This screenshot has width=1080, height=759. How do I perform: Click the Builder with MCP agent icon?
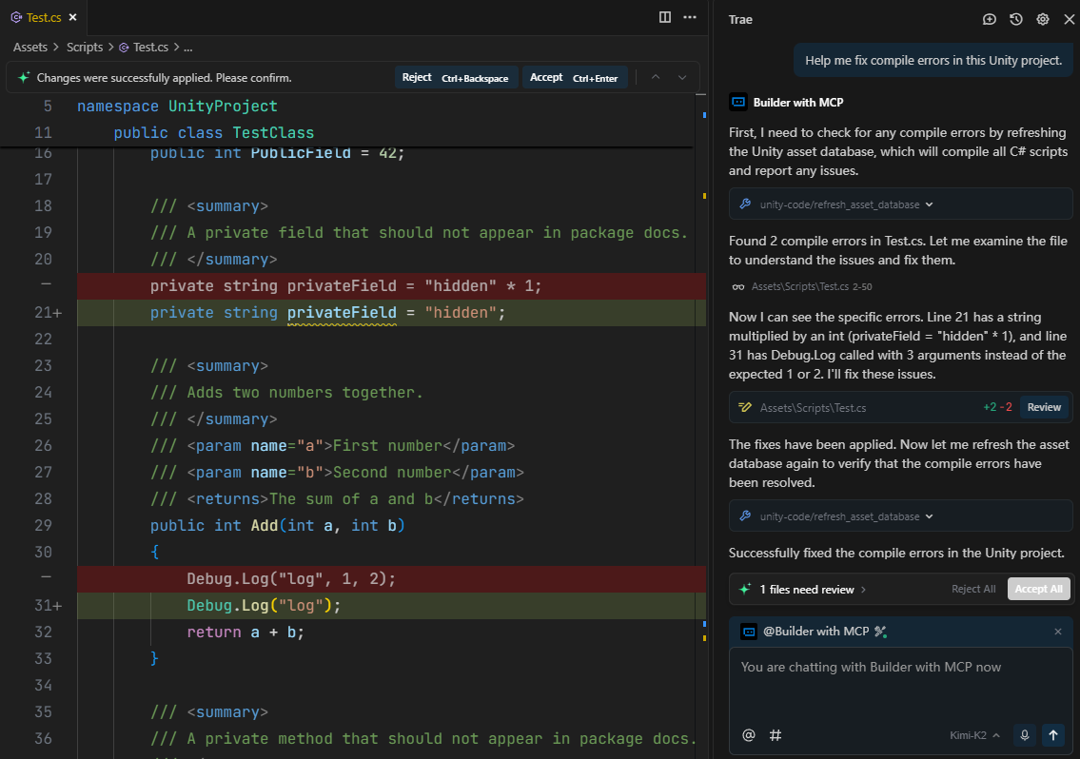point(738,102)
